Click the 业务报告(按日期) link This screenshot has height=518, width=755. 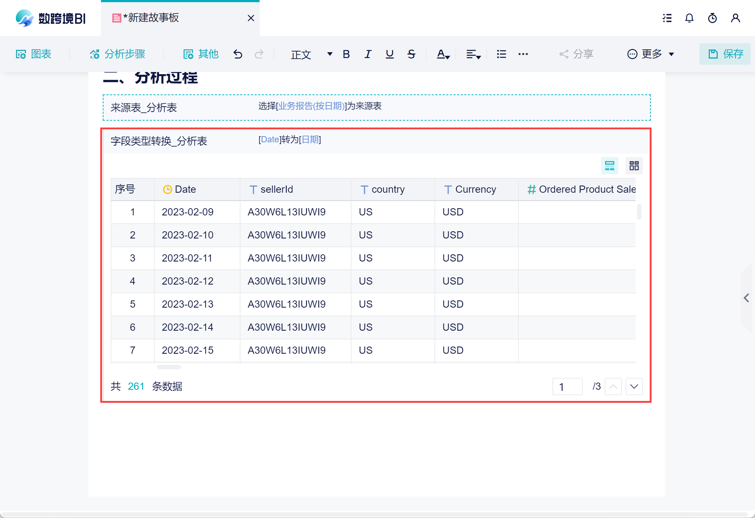[x=311, y=106]
